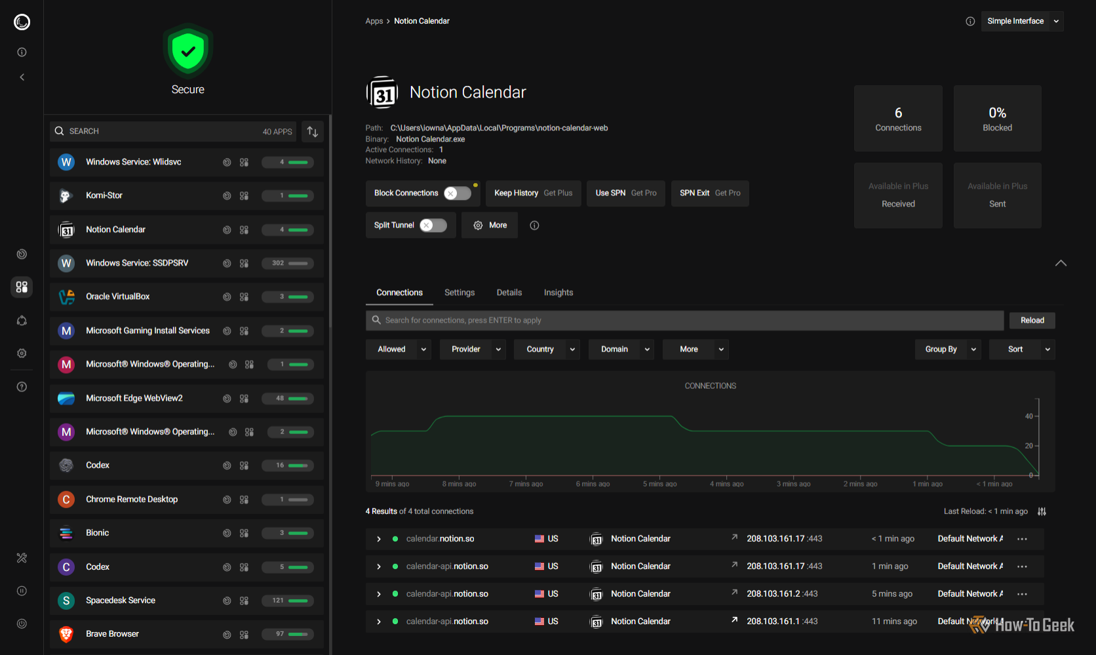Click Keep History Get Plus button

[x=534, y=193]
